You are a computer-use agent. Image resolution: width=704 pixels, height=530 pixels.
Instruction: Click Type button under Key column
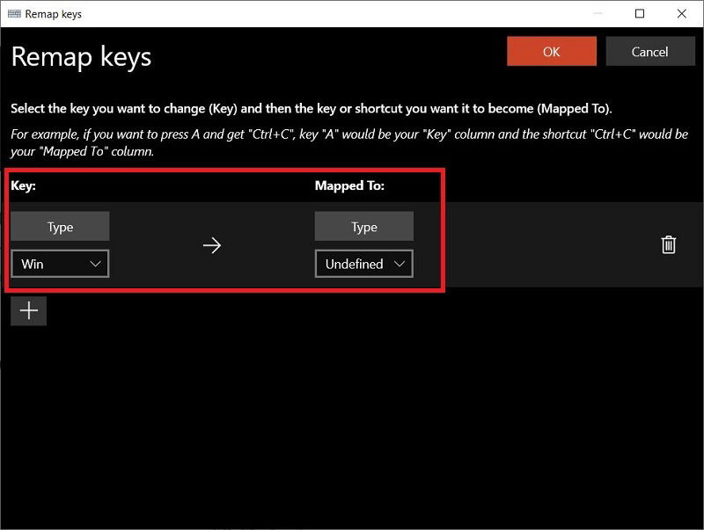coord(60,227)
